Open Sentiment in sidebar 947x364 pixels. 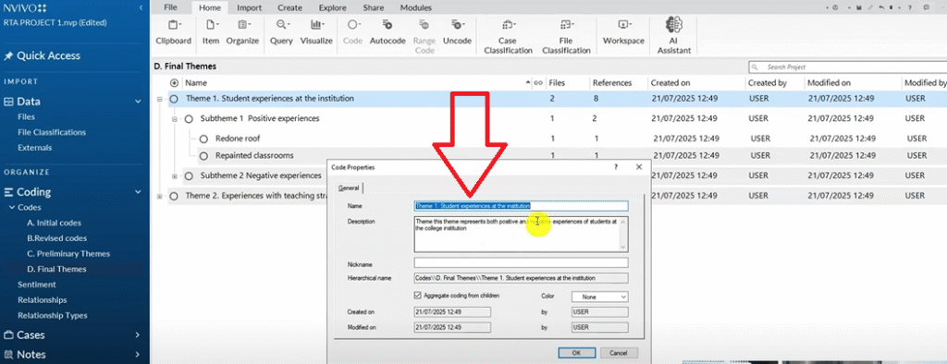(37, 285)
